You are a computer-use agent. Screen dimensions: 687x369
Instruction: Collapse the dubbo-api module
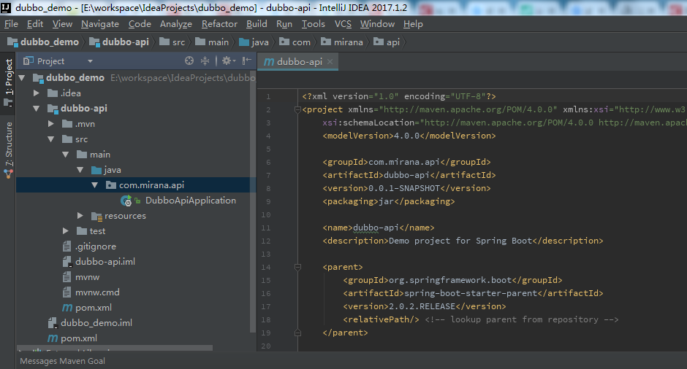click(x=37, y=109)
